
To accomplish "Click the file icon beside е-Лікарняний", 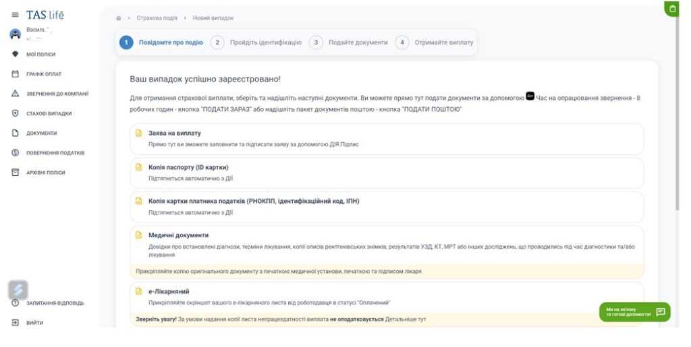I will (139, 292).
